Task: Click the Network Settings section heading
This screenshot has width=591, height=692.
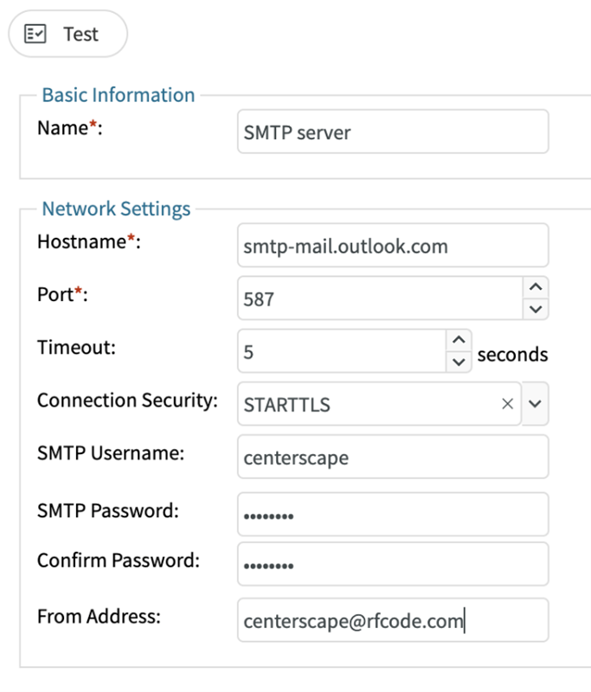Action: tap(116, 208)
